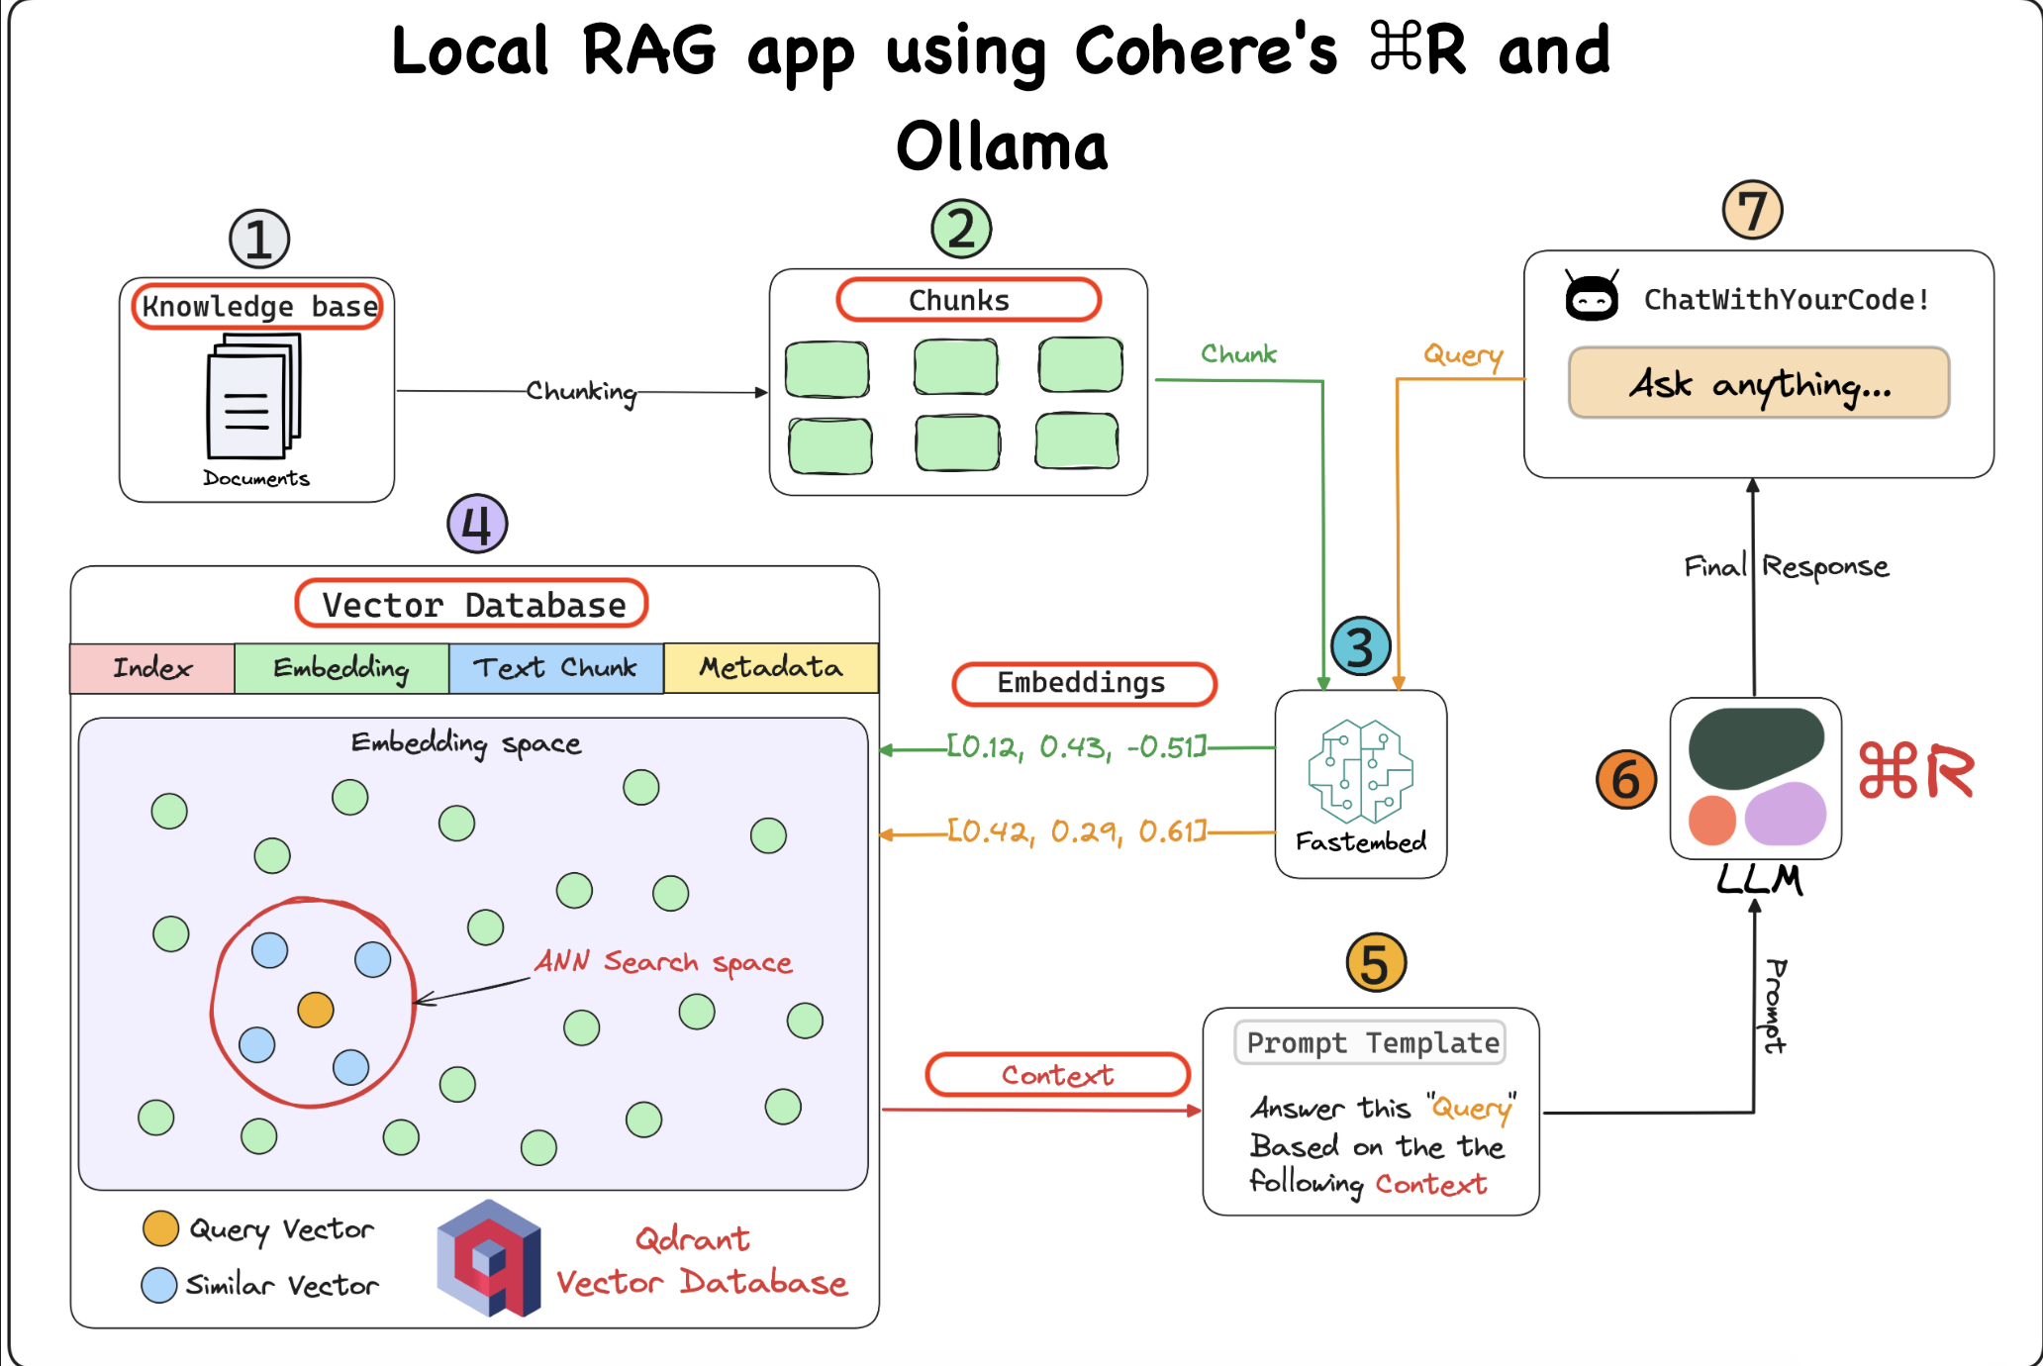Click the 'ChatWithYourCode!' title text

click(x=1787, y=299)
